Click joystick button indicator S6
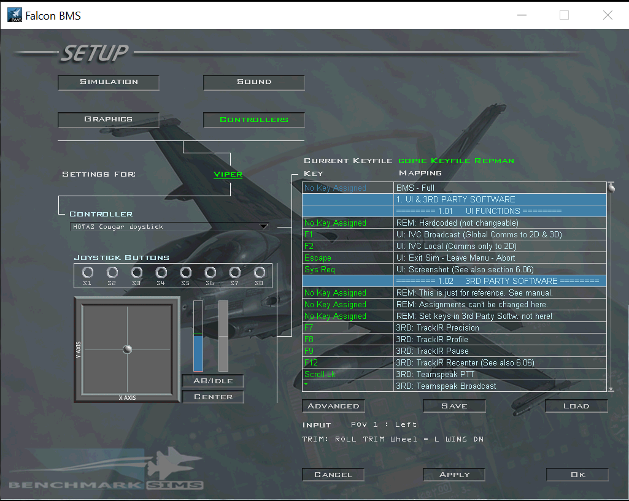The image size is (629, 501). tap(210, 273)
